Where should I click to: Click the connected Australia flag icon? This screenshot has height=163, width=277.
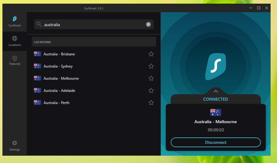215,113
